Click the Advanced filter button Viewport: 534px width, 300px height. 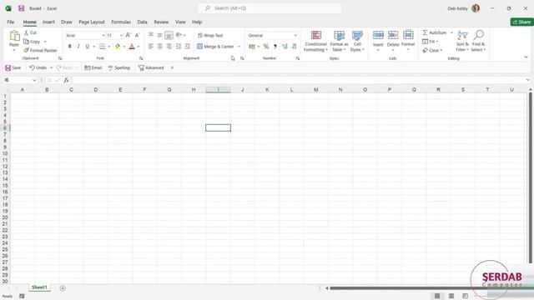click(151, 67)
